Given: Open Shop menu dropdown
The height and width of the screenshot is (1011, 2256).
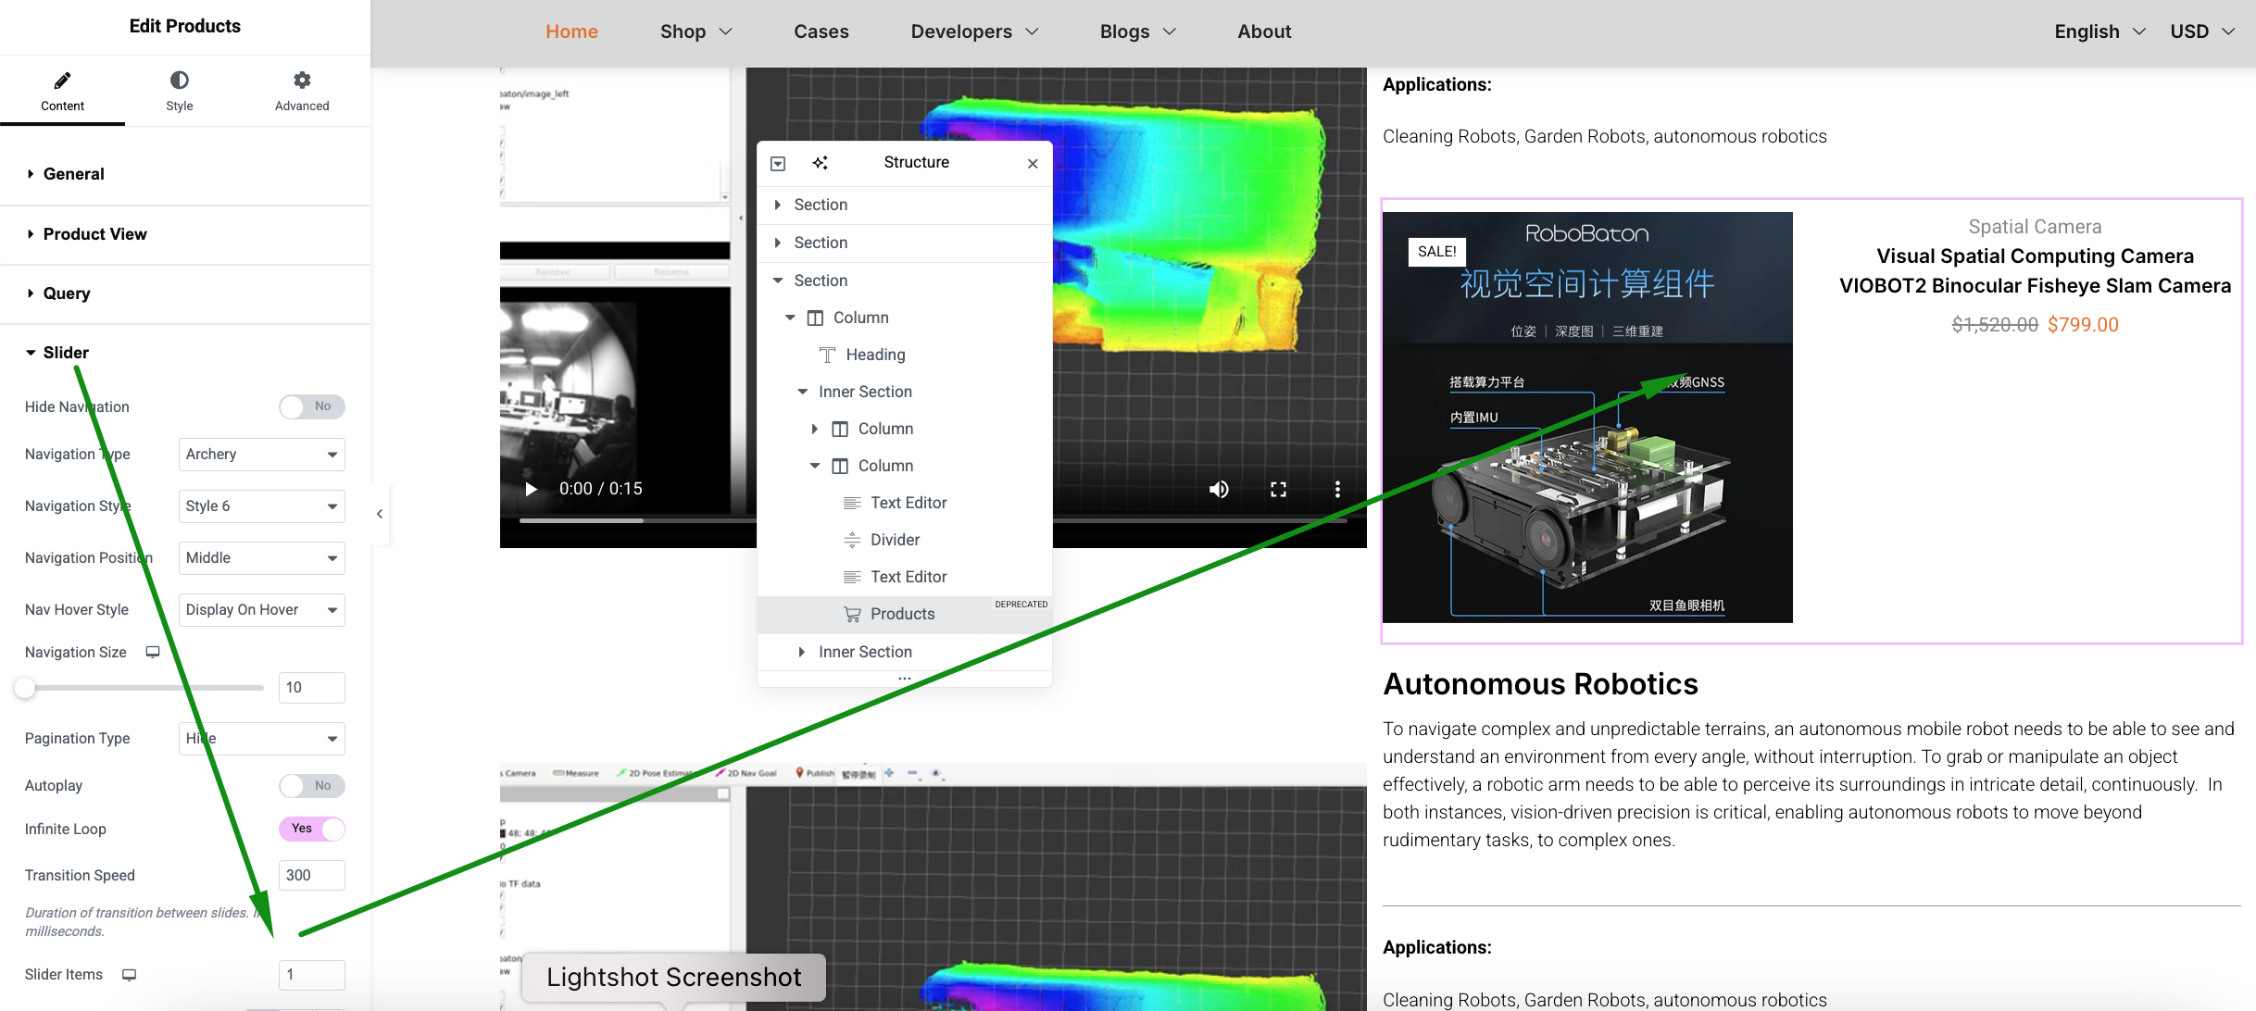Looking at the screenshot, I should [x=696, y=31].
